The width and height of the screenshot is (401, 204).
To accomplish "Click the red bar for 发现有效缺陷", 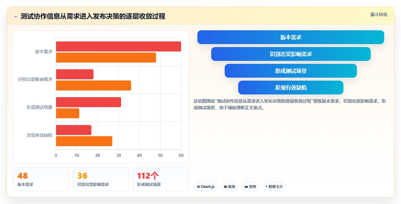I will 74,130.
